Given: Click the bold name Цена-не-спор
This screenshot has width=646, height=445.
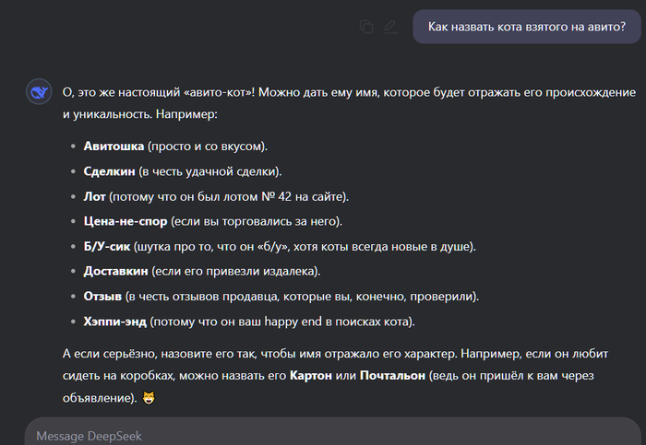Looking at the screenshot, I should [x=126, y=221].
